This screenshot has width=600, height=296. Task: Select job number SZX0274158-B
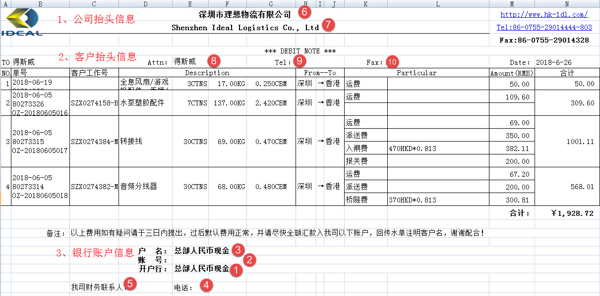94,103
